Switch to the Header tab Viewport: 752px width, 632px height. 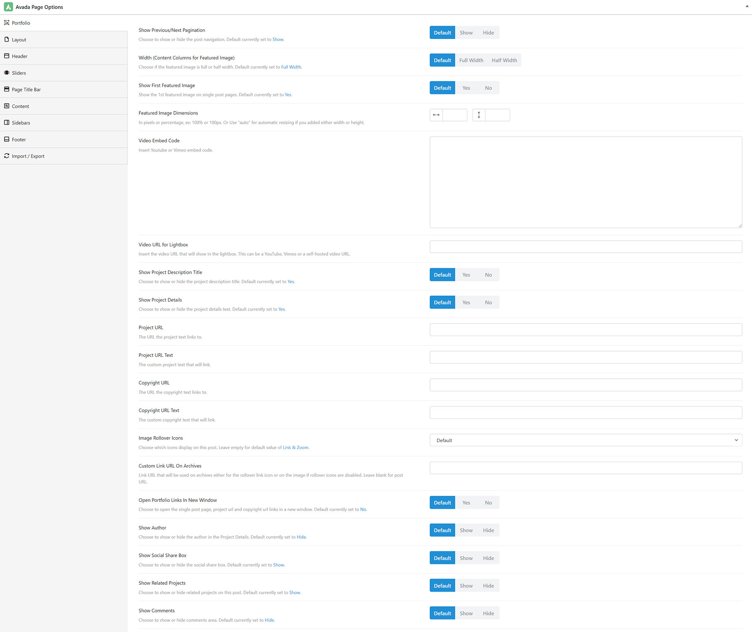[64, 56]
